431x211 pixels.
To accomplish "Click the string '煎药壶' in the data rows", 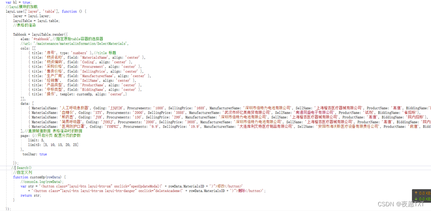I will [x=67, y=118].
